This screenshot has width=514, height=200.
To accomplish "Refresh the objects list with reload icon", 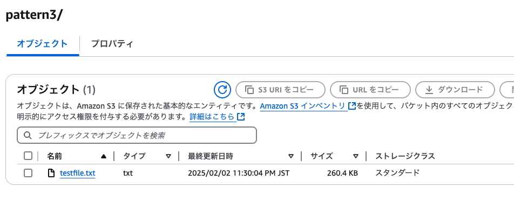I will pyautogui.click(x=222, y=90).
